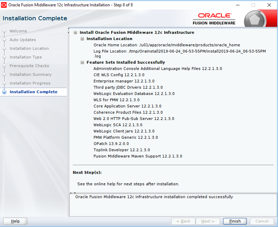Click the Prerequisite Checks step bullet

click(x=4, y=66)
